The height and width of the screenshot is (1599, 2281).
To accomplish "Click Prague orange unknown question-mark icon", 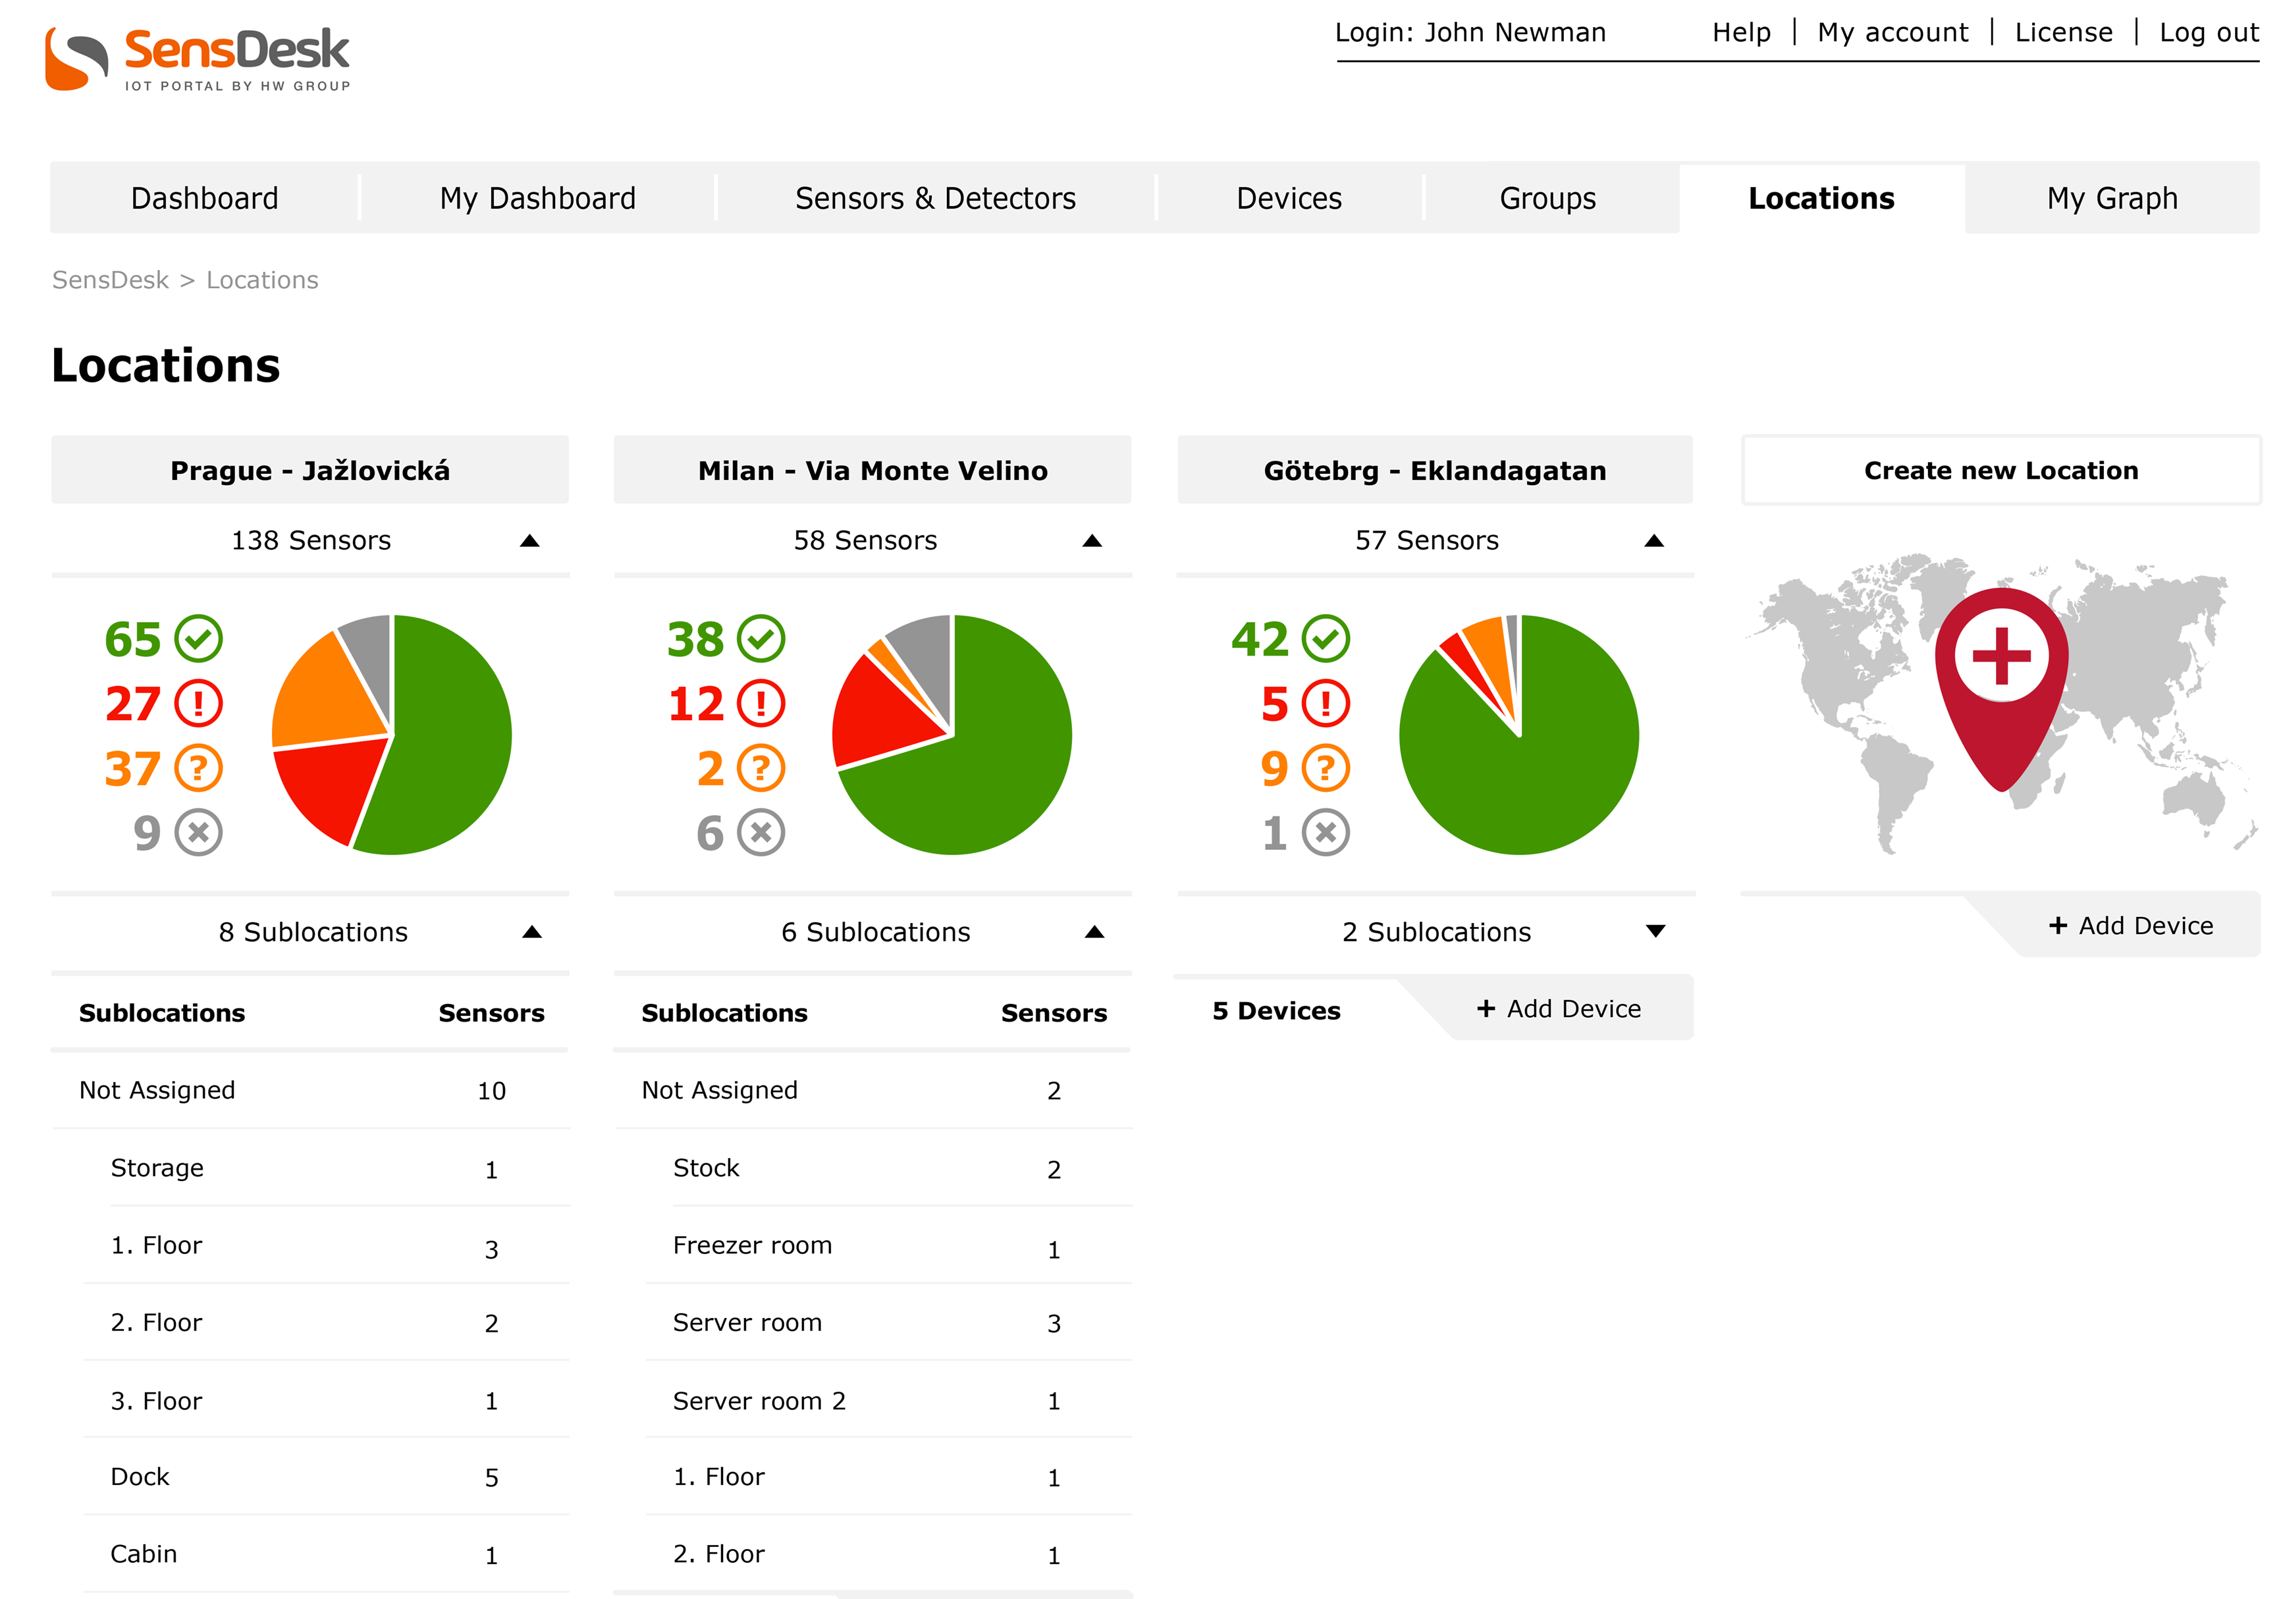I will (199, 768).
